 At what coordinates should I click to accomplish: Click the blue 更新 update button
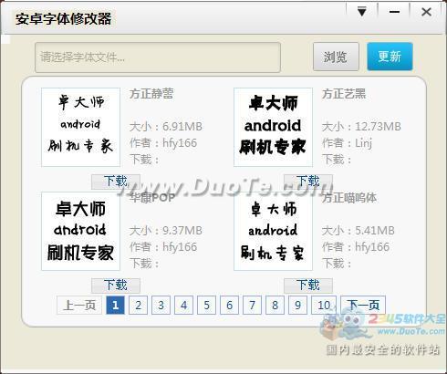point(390,57)
